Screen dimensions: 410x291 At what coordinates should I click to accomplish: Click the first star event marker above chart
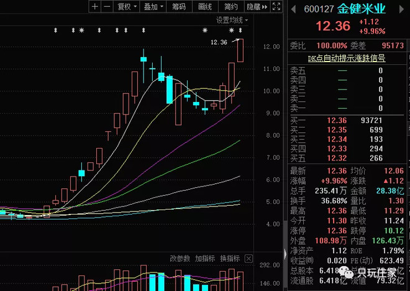(x=81, y=30)
